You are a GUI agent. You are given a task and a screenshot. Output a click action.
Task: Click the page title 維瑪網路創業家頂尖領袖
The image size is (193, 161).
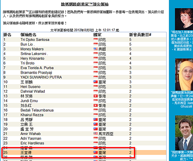click(x=85, y=4)
